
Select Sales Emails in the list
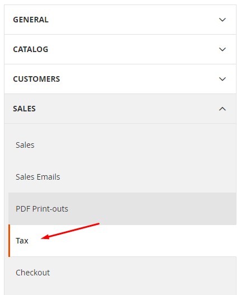coord(38,177)
